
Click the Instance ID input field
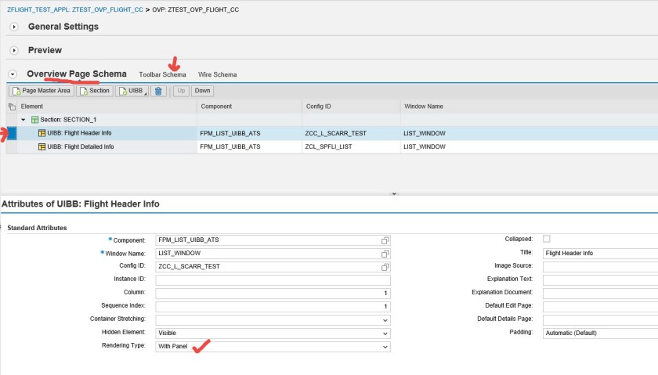pyautogui.click(x=272, y=279)
